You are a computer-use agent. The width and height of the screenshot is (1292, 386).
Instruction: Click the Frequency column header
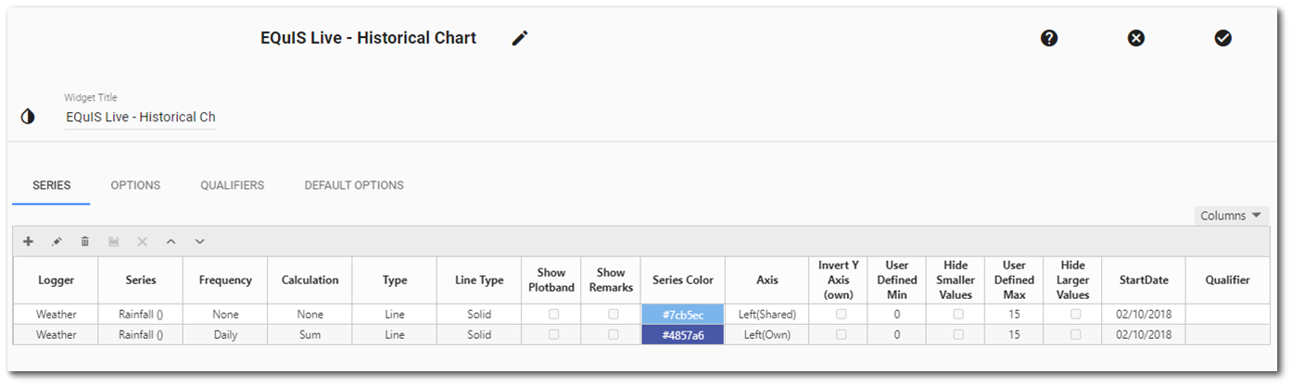225,280
